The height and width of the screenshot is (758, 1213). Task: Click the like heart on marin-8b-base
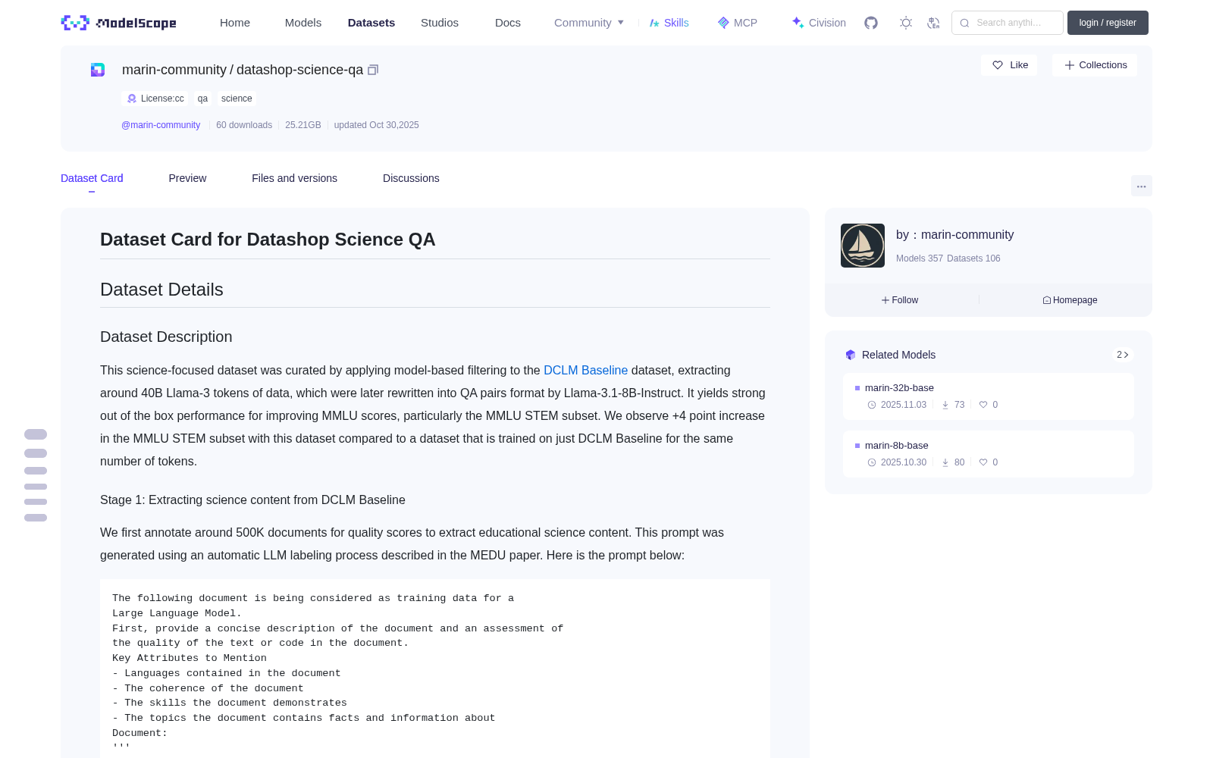pyautogui.click(x=983, y=462)
